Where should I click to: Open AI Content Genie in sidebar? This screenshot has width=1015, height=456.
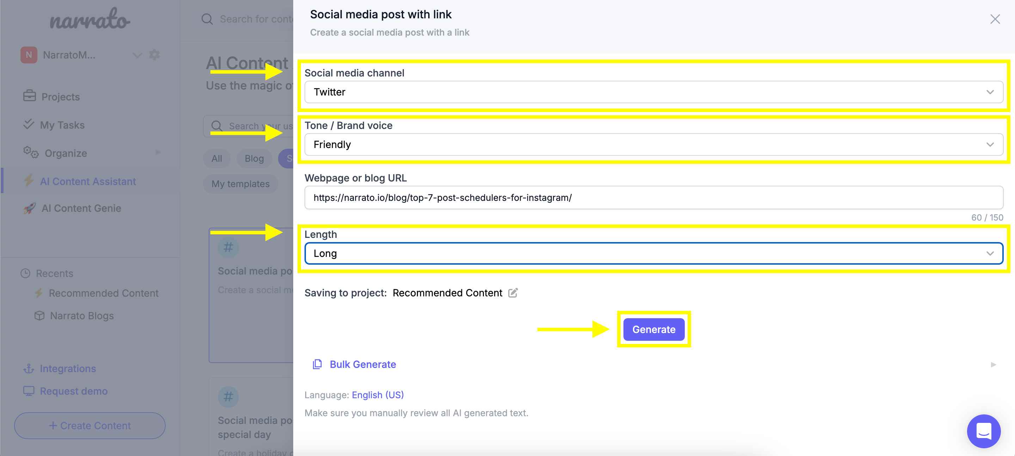click(81, 208)
